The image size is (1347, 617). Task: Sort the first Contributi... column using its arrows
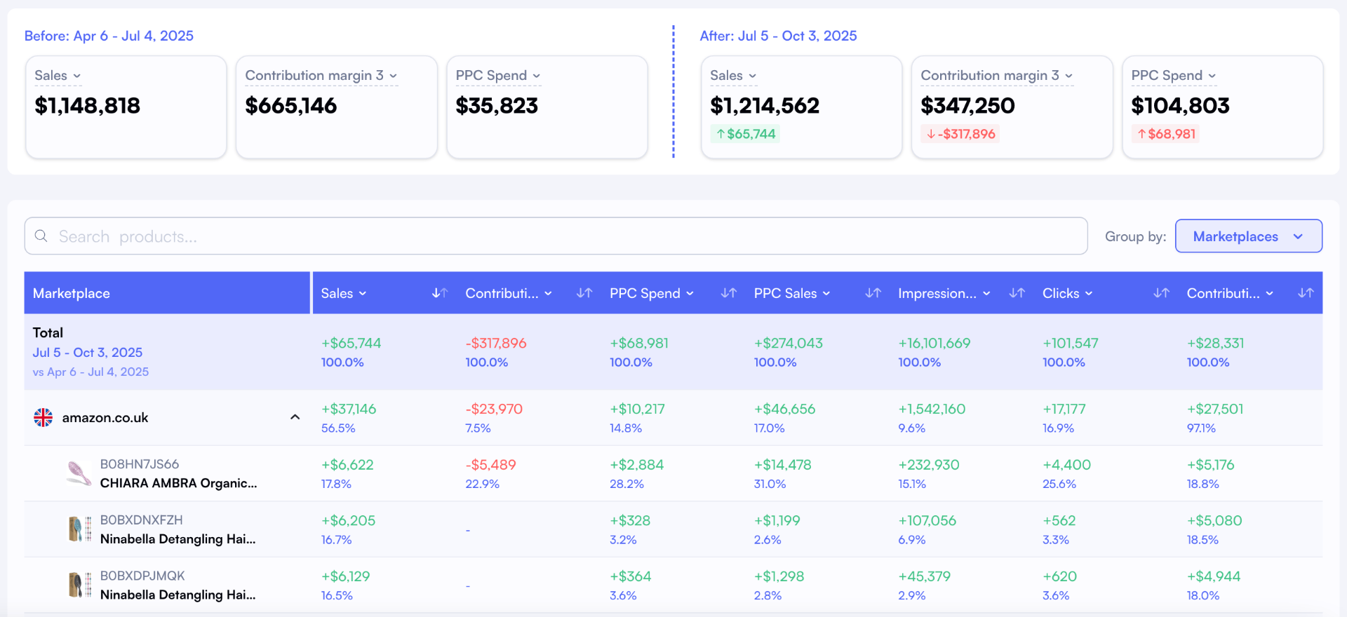pos(584,293)
